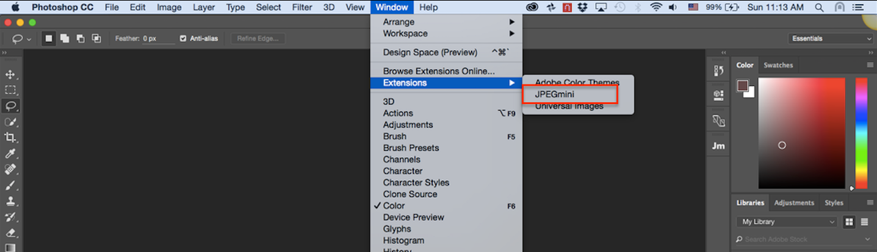Click the Refine Edge button
The image size is (877, 252).
(258, 38)
